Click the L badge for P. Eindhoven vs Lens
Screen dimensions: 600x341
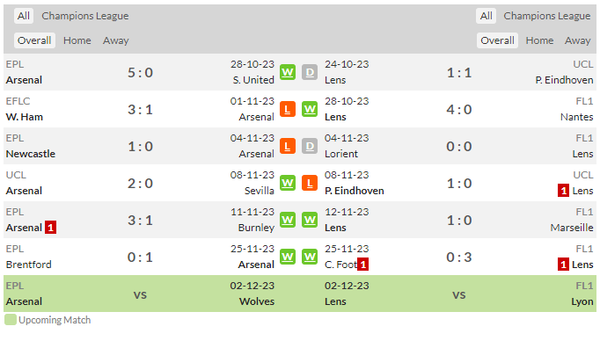tap(310, 183)
